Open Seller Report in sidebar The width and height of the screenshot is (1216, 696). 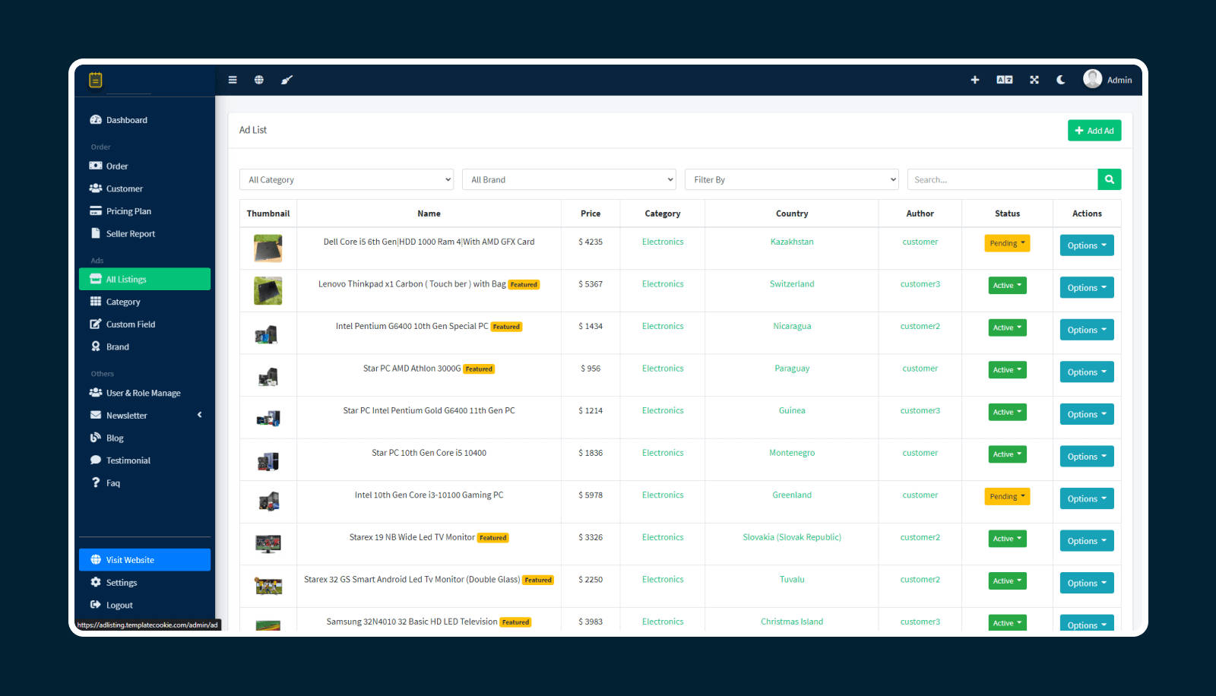144,234
